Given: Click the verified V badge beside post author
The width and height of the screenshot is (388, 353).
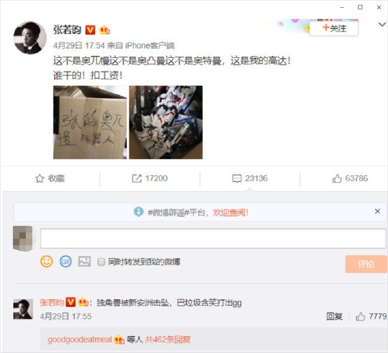Looking at the screenshot, I should point(90,30).
